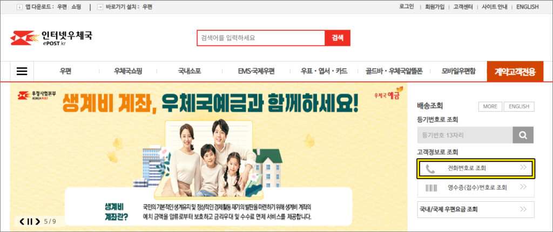Click the app download arrow icon

(19, 6)
